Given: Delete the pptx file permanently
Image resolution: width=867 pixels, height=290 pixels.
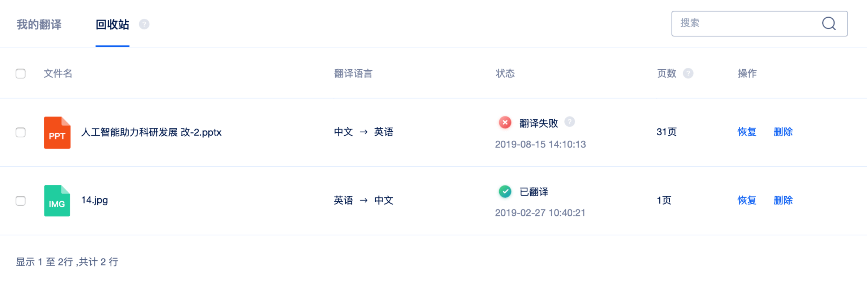Looking at the screenshot, I should tap(783, 132).
